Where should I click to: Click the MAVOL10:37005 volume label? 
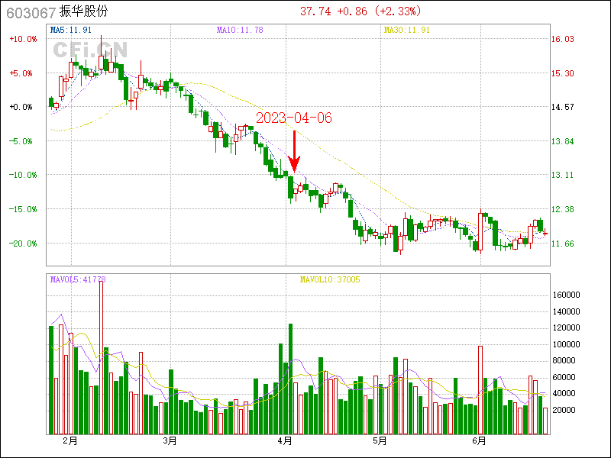(330, 279)
